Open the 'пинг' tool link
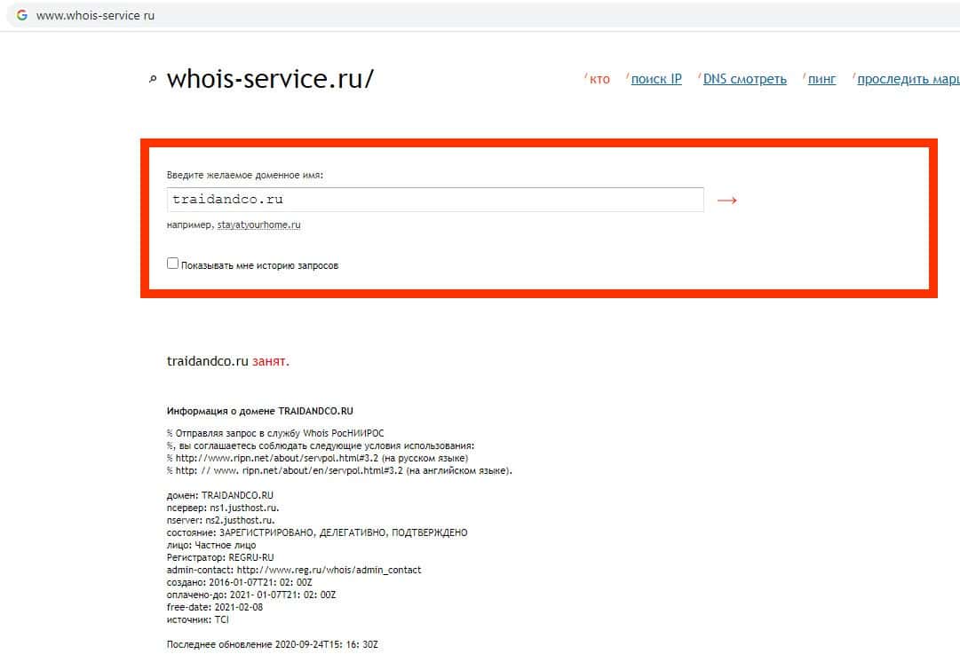The width and height of the screenshot is (960, 670). pyautogui.click(x=821, y=79)
